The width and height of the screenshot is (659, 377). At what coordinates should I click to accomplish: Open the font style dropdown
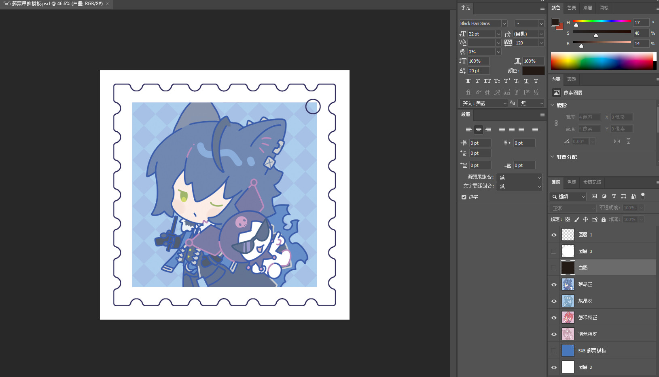click(541, 23)
